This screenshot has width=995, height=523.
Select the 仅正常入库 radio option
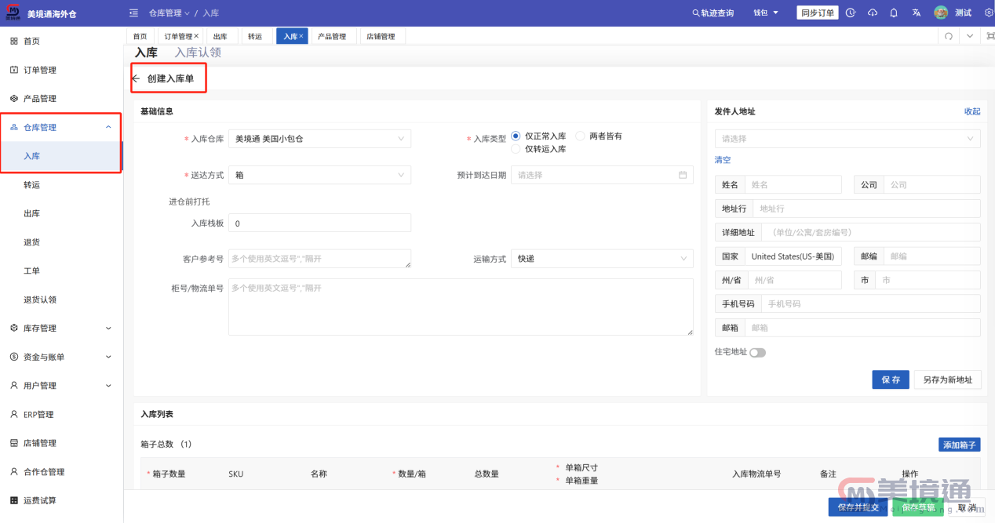click(x=516, y=136)
